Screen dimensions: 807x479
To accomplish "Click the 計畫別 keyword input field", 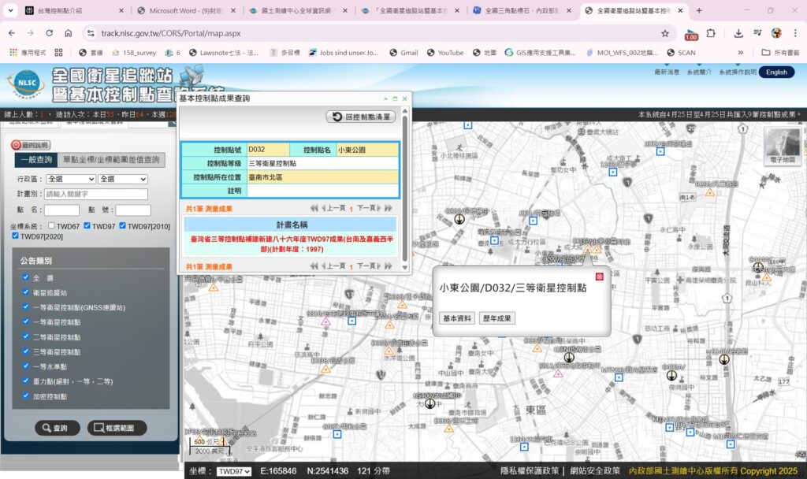I will pos(95,194).
